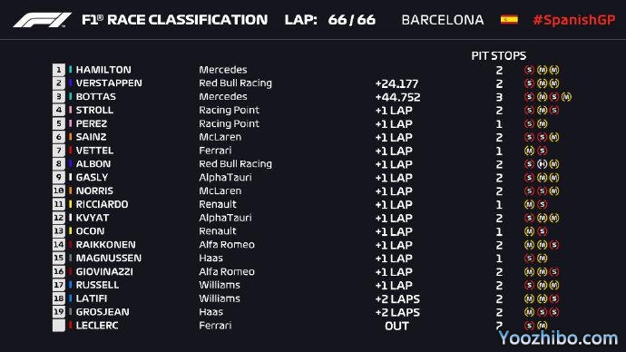Click Leclerc's OUT status
Screen dimensions: 626x352
tap(396, 326)
